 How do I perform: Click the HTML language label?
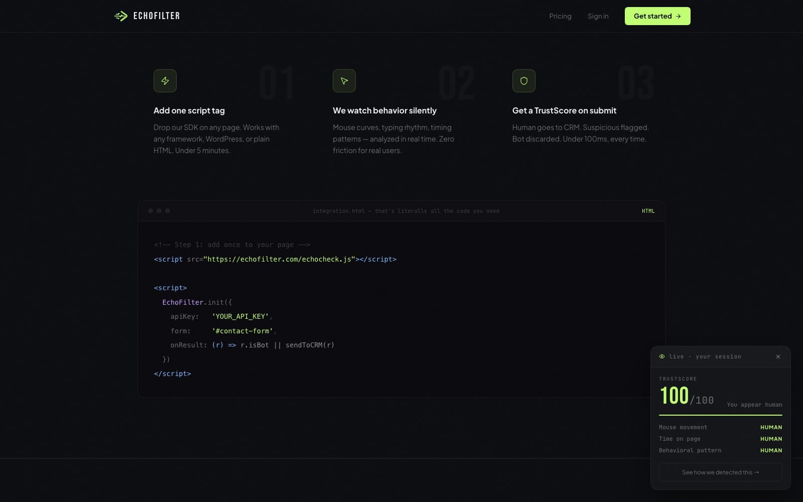pyautogui.click(x=648, y=211)
